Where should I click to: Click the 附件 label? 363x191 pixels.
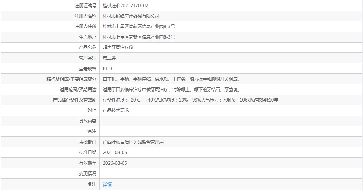coord(92,111)
